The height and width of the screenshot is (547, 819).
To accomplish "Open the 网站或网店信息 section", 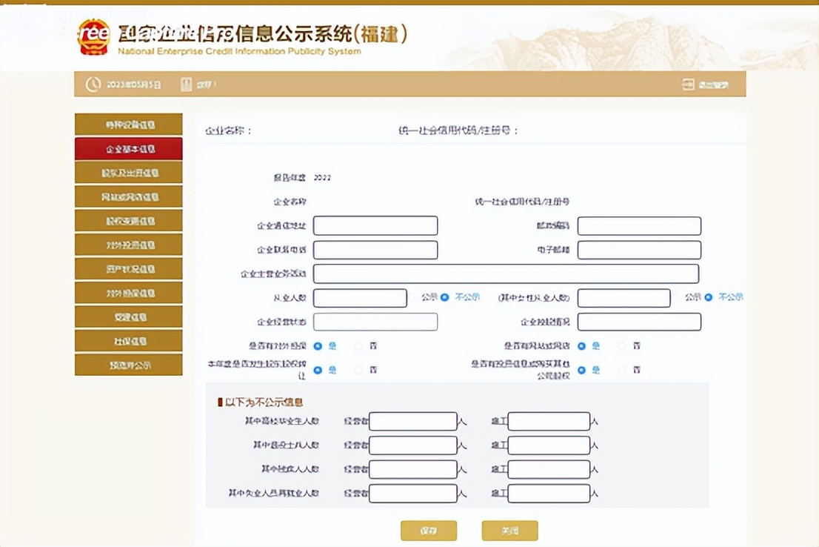I will (127, 196).
